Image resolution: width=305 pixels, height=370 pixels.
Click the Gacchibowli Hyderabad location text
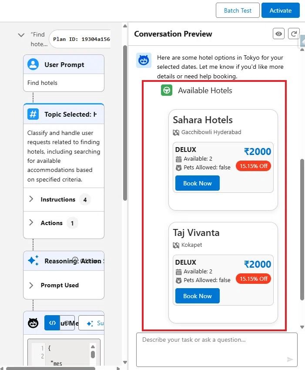pos(211,132)
